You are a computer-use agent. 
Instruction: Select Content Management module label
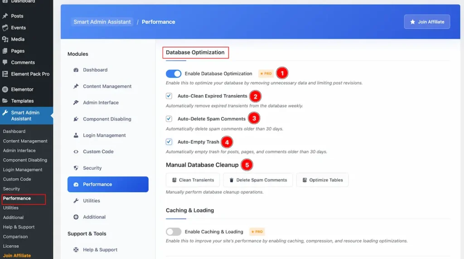click(107, 86)
